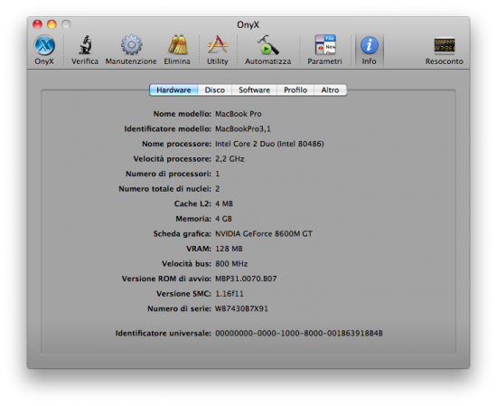This screenshot has height=406, width=497.
Task: Click the NVIDIA GeForce 8600M GT value
Action: (x=264, y=234)
